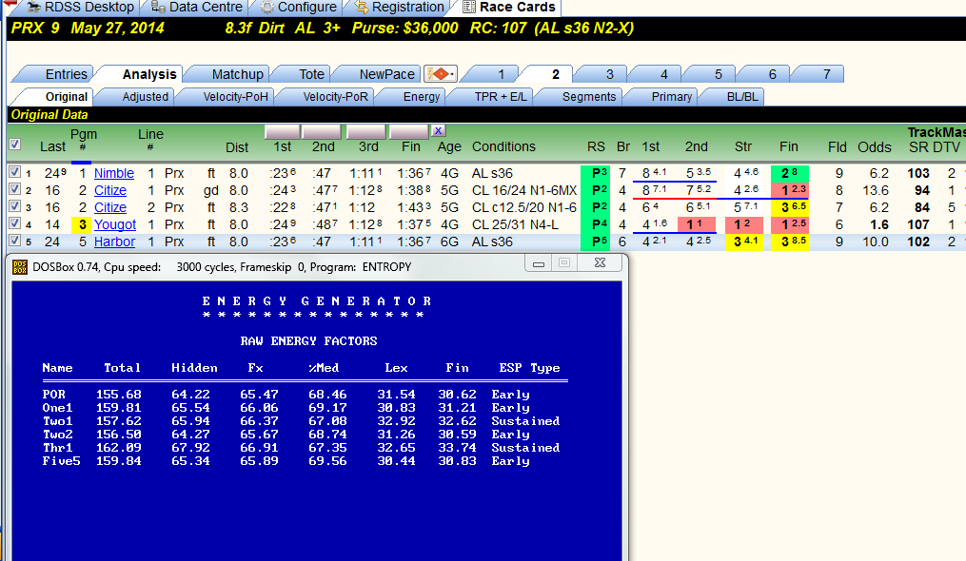Viewport: 966px width, 561px height.
Task: Open the Energy sub-tab
Action: [411, 97]
